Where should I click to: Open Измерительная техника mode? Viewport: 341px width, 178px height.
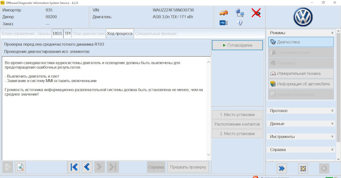[x=301, y=73]
